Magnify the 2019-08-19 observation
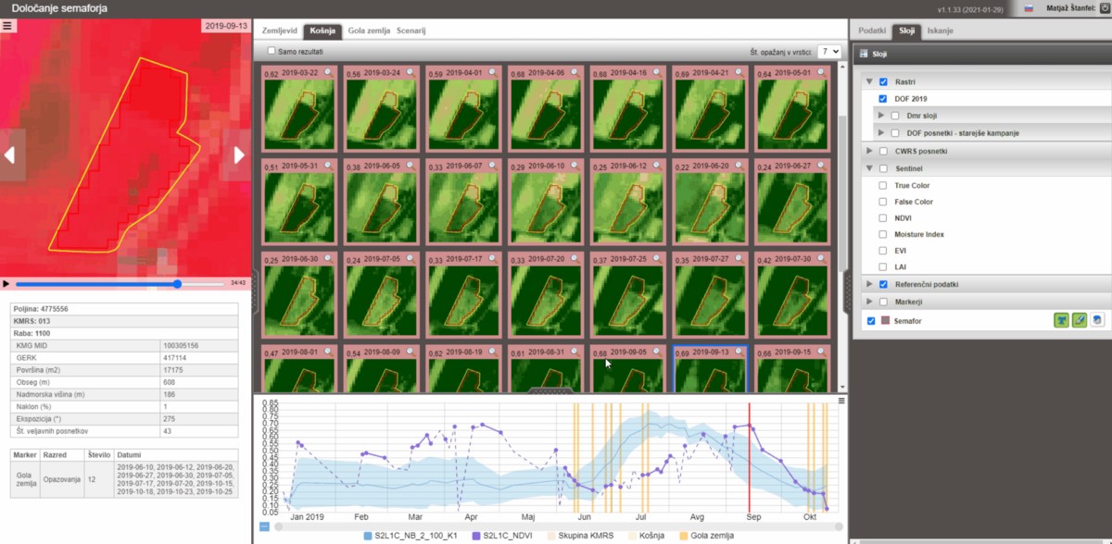The image size is (1112, 544). tap(493, 352)
